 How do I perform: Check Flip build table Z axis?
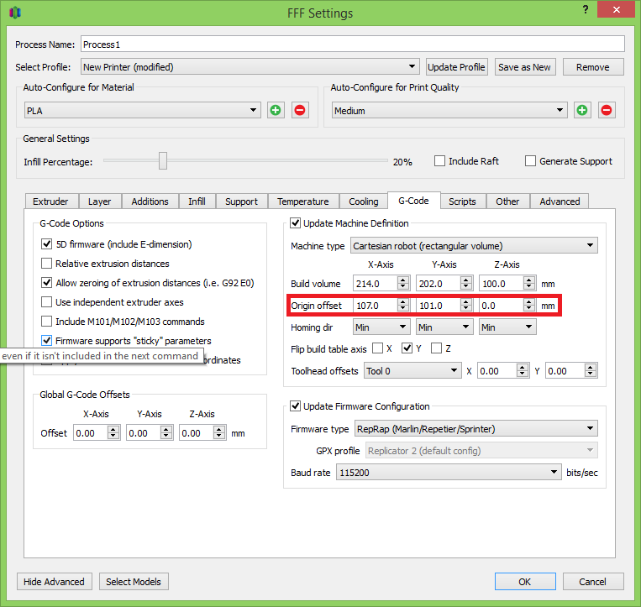point(437,348)
